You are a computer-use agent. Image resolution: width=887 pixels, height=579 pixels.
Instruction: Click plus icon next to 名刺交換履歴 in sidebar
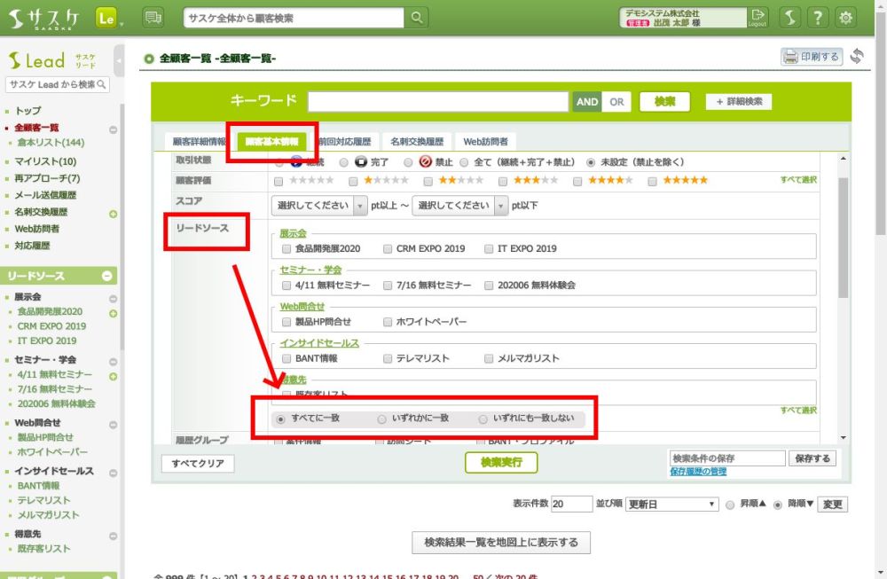tap(113, 214)
